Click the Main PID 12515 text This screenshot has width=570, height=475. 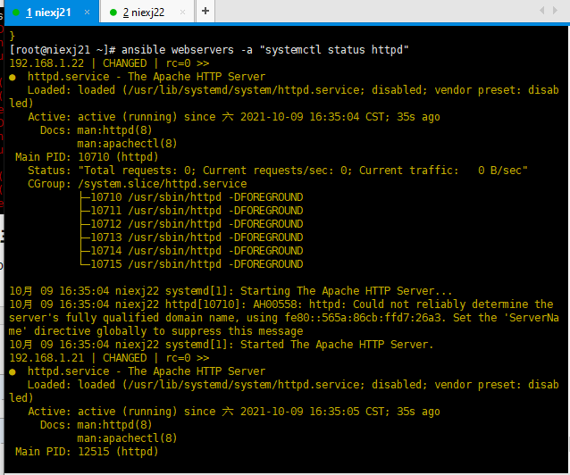pyautogui.click(x=87, y=452)
